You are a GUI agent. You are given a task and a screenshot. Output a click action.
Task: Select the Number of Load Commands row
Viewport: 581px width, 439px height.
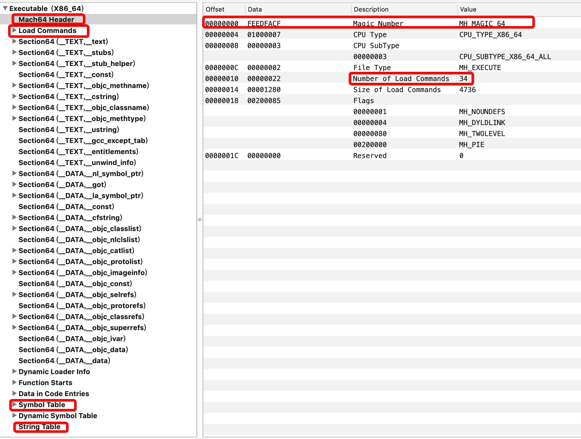tap(401, 78)
